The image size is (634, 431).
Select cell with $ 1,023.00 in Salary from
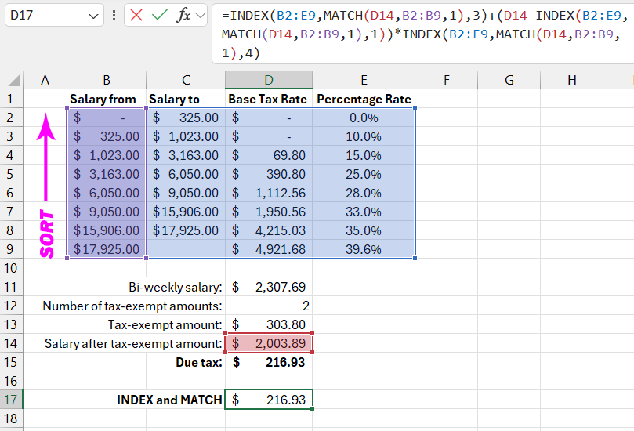(107, 155)
